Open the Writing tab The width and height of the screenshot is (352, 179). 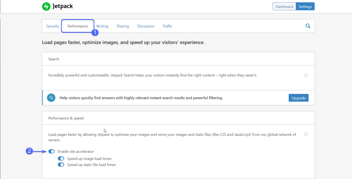pyautogui.click(x=102, y=26)
